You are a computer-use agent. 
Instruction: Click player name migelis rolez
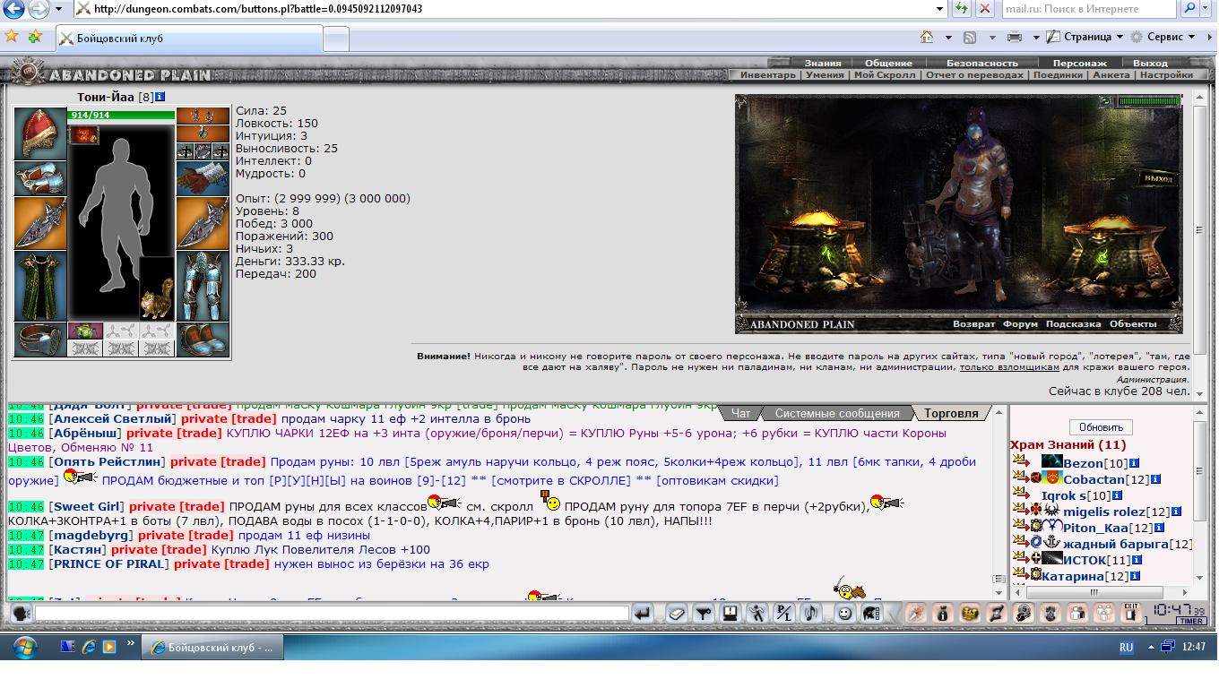(x=1104, y=512)
